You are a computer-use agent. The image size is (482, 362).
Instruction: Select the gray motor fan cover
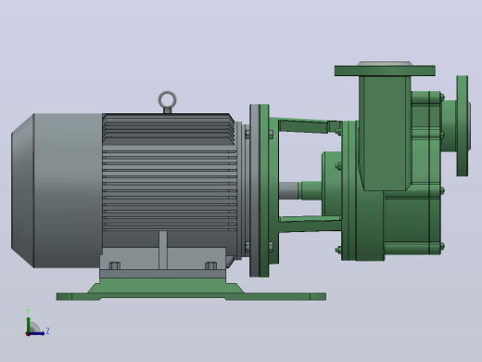click(57, 190)
